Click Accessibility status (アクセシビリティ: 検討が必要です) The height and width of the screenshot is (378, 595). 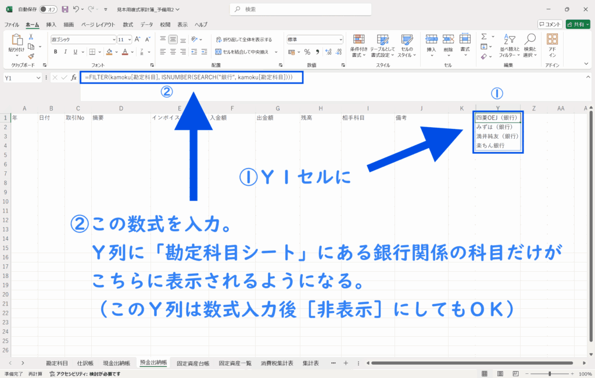coord(85,374)
